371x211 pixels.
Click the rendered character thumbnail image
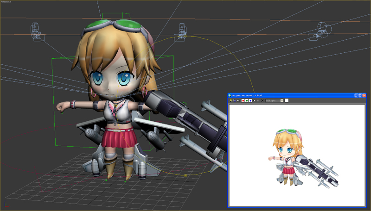tap(303, 158)
